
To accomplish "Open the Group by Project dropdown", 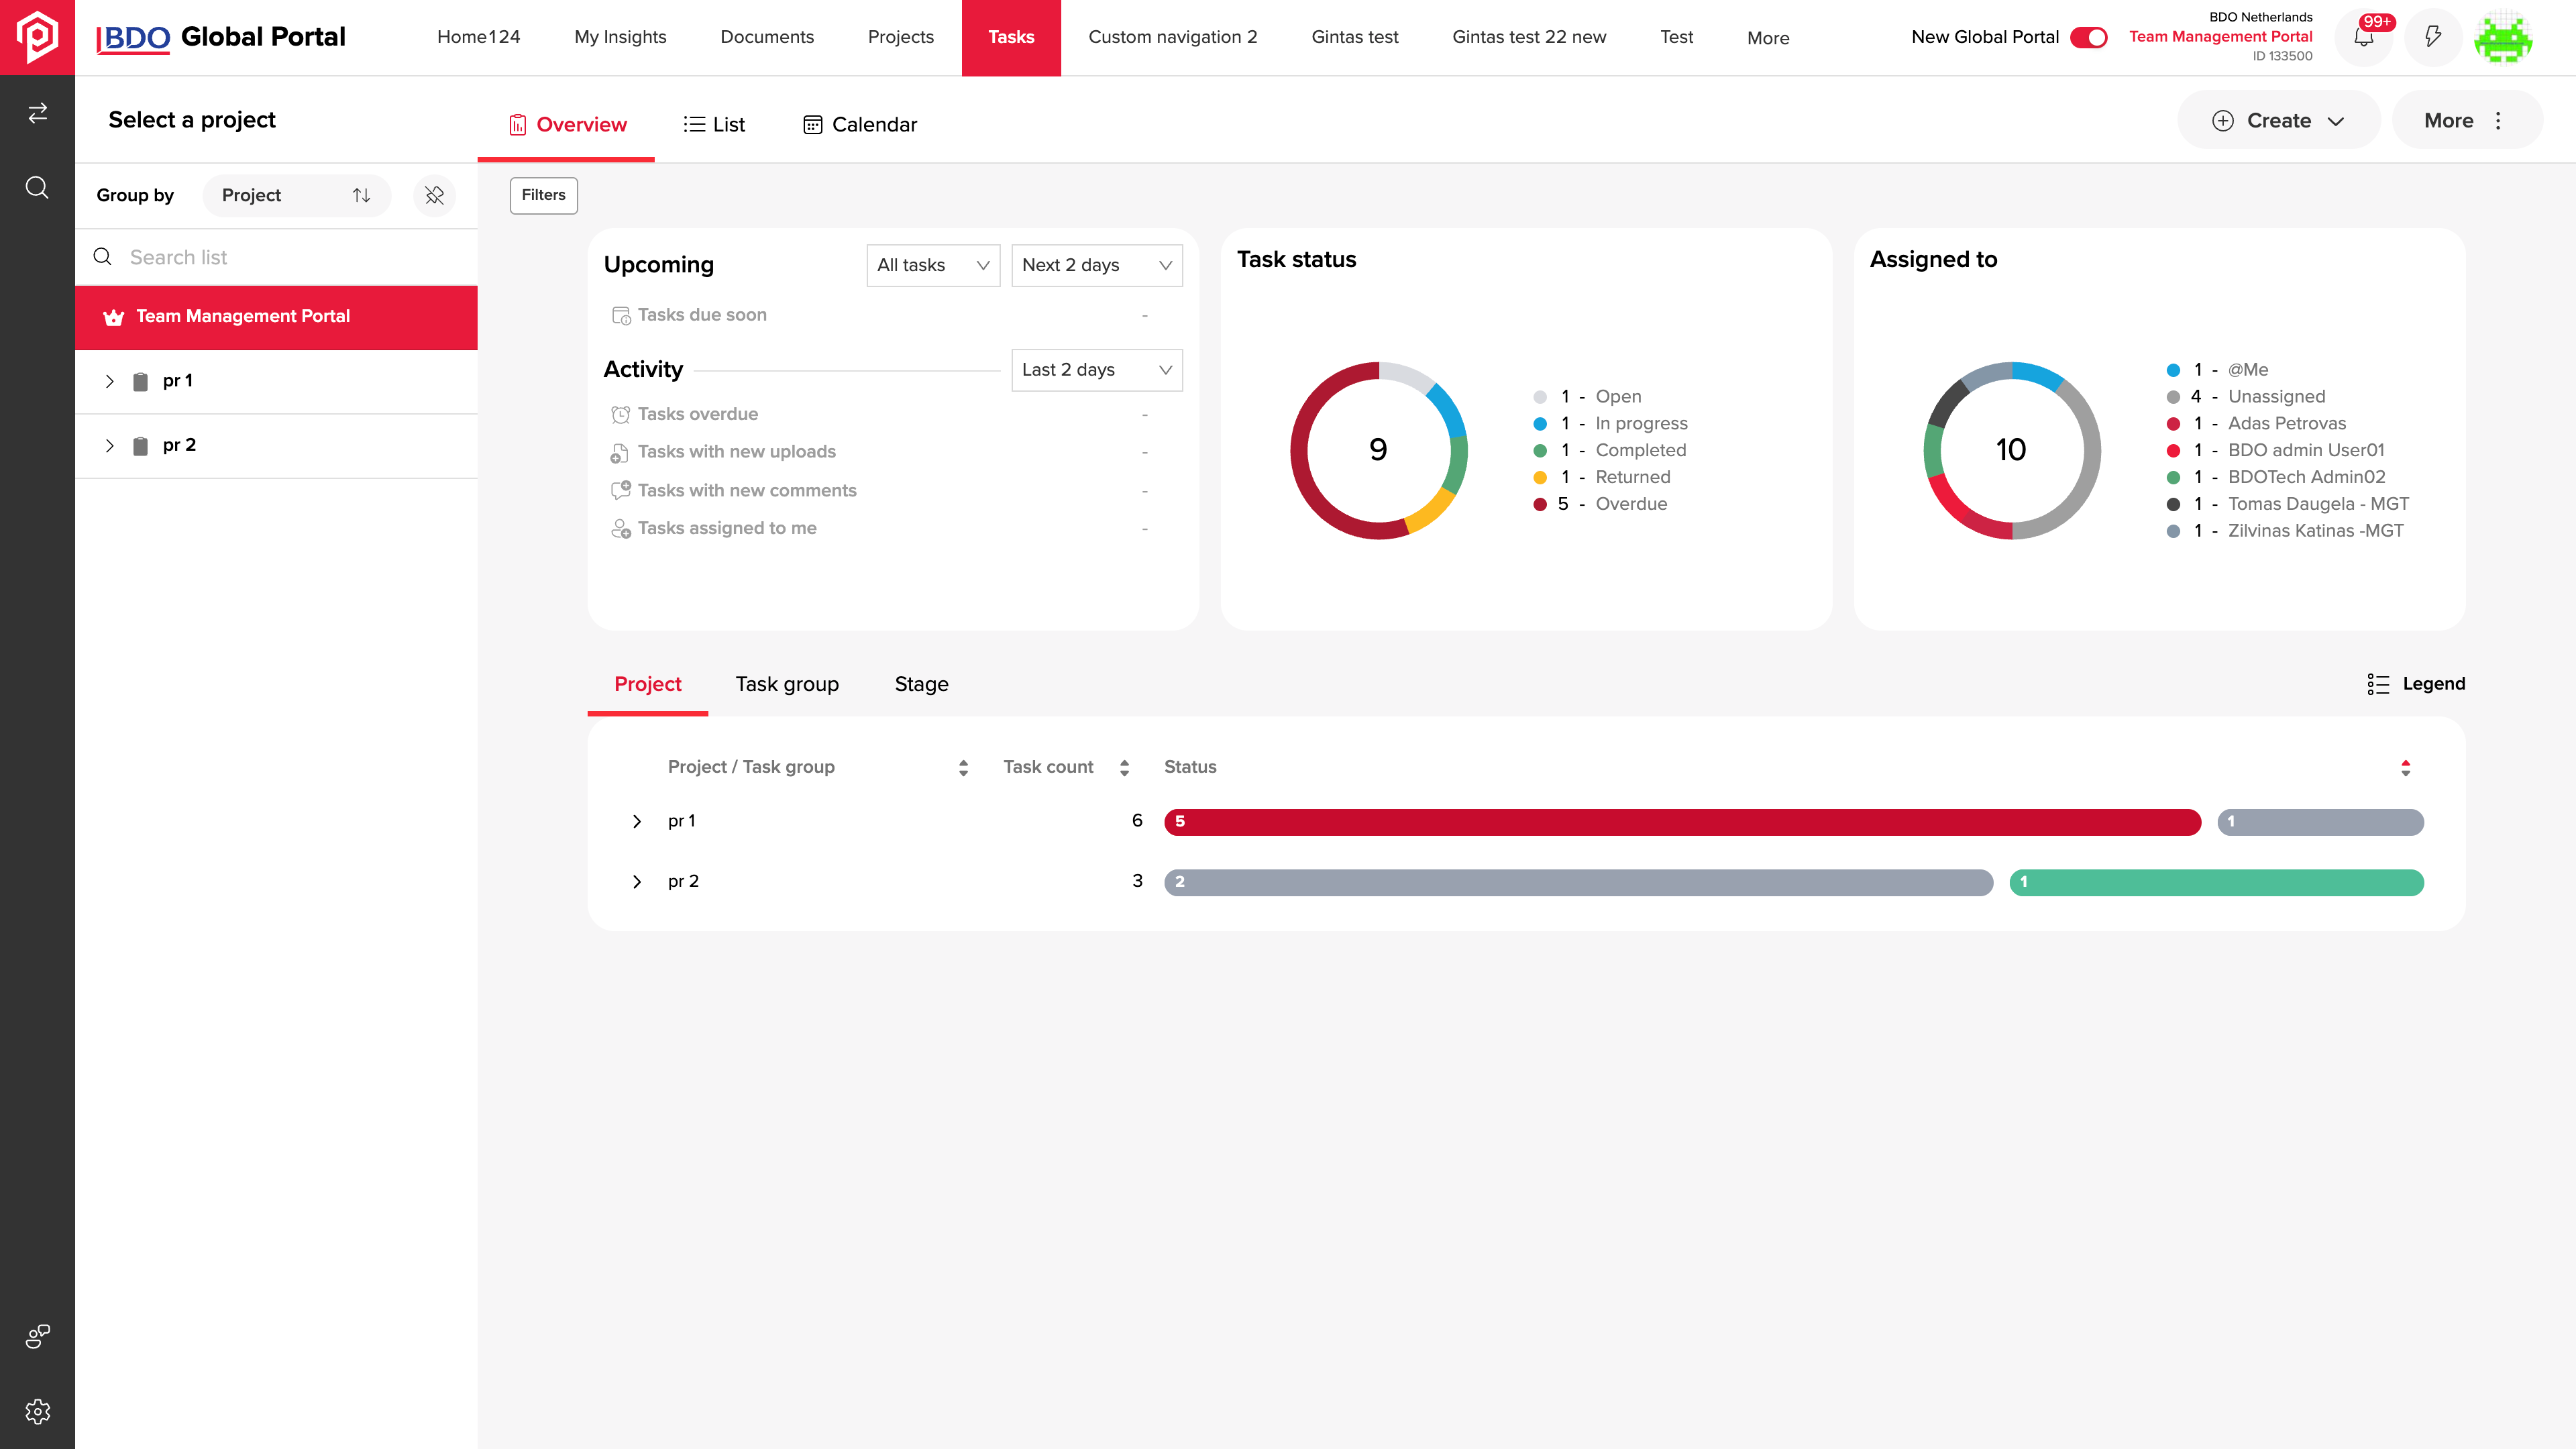I will (296, 195).
